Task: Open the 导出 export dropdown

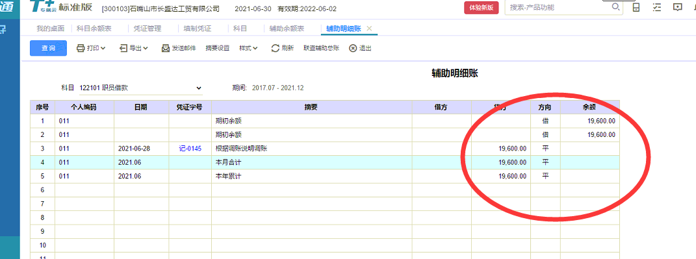Action: pyautogui.click(x=134, y=48)
